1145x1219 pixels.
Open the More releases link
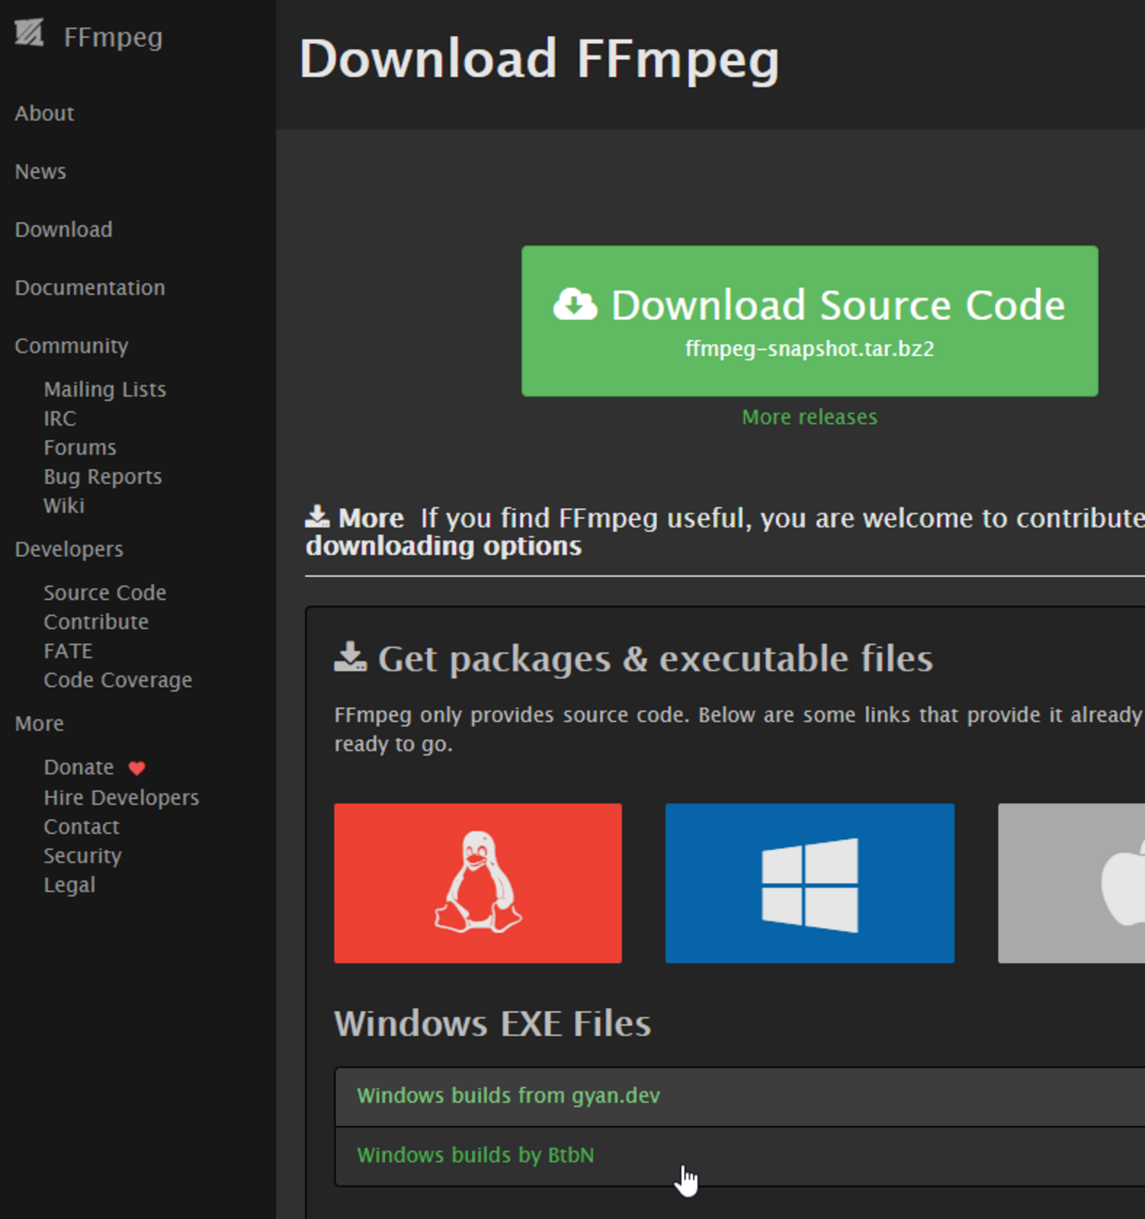[x=809, y=417]
